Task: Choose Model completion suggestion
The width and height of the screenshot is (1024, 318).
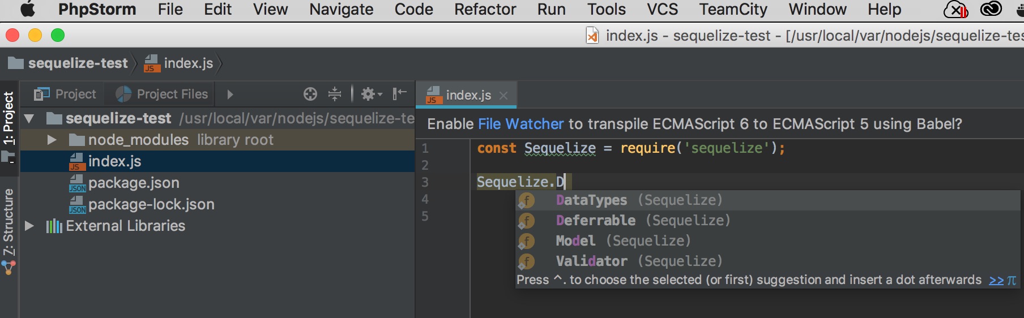Action: point(768,240)
